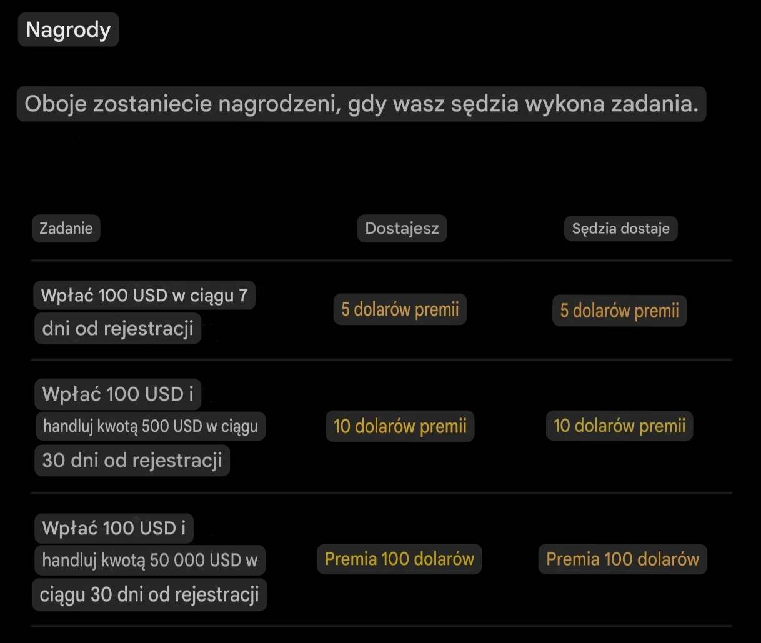This screenshot has height=643, width=761.
Task: Click 'handluj kwotą 50 000 USD w' text
Action: pos(150,560)
